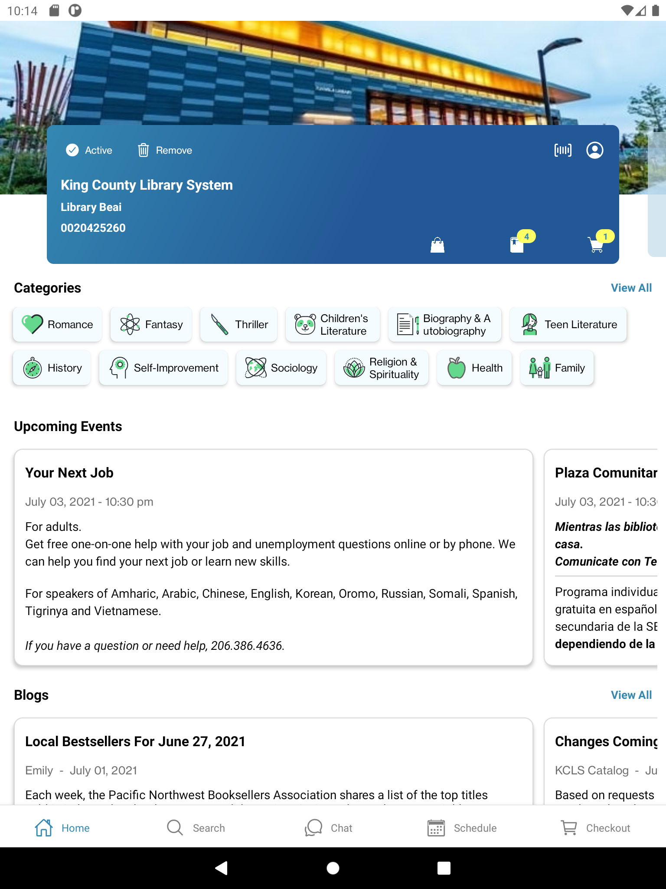
Task: Select the Thriller category
Action: (x=238, y=324)
